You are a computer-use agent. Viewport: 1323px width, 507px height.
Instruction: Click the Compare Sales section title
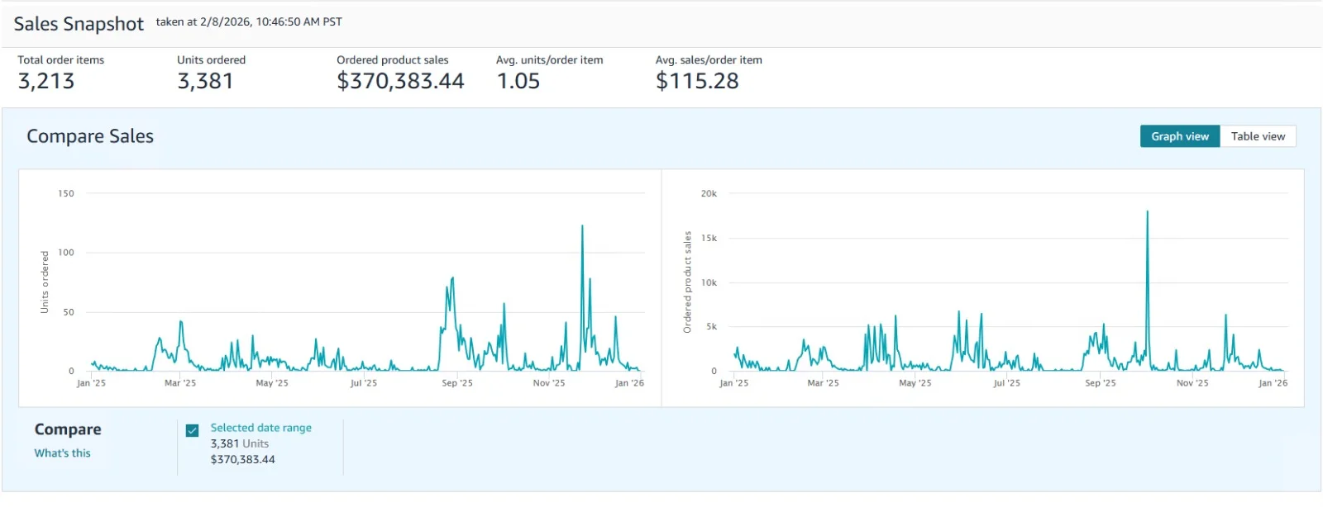point(90,136)
